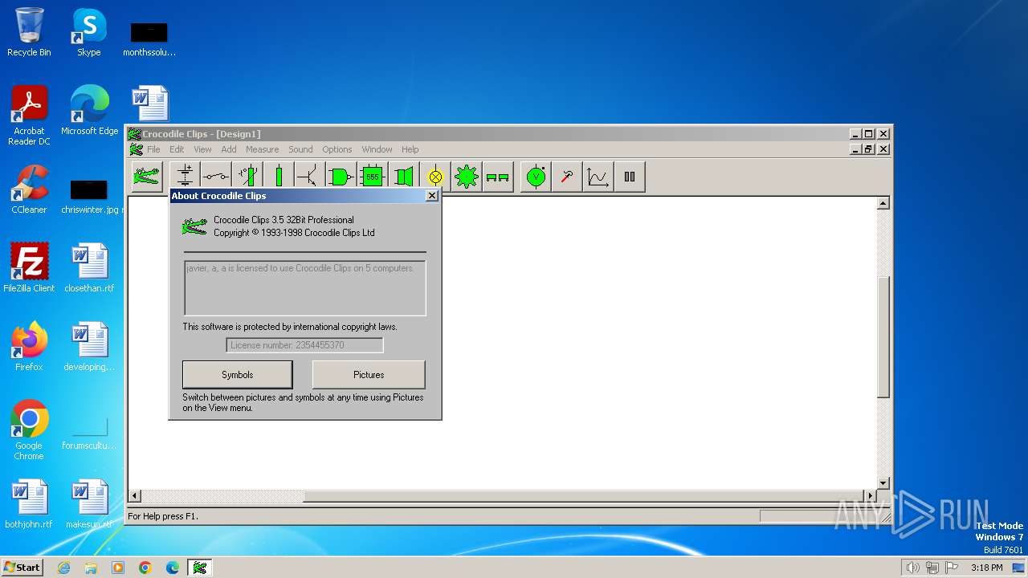The image size is (1028, 578).
Task: Click the License number field
Action: coord(304,345)
